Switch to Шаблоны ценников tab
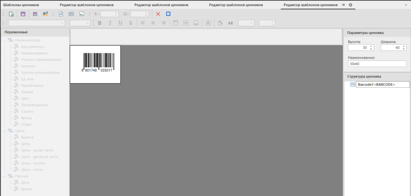The height and width of the screenshot is (196, 411). (21, 5)
